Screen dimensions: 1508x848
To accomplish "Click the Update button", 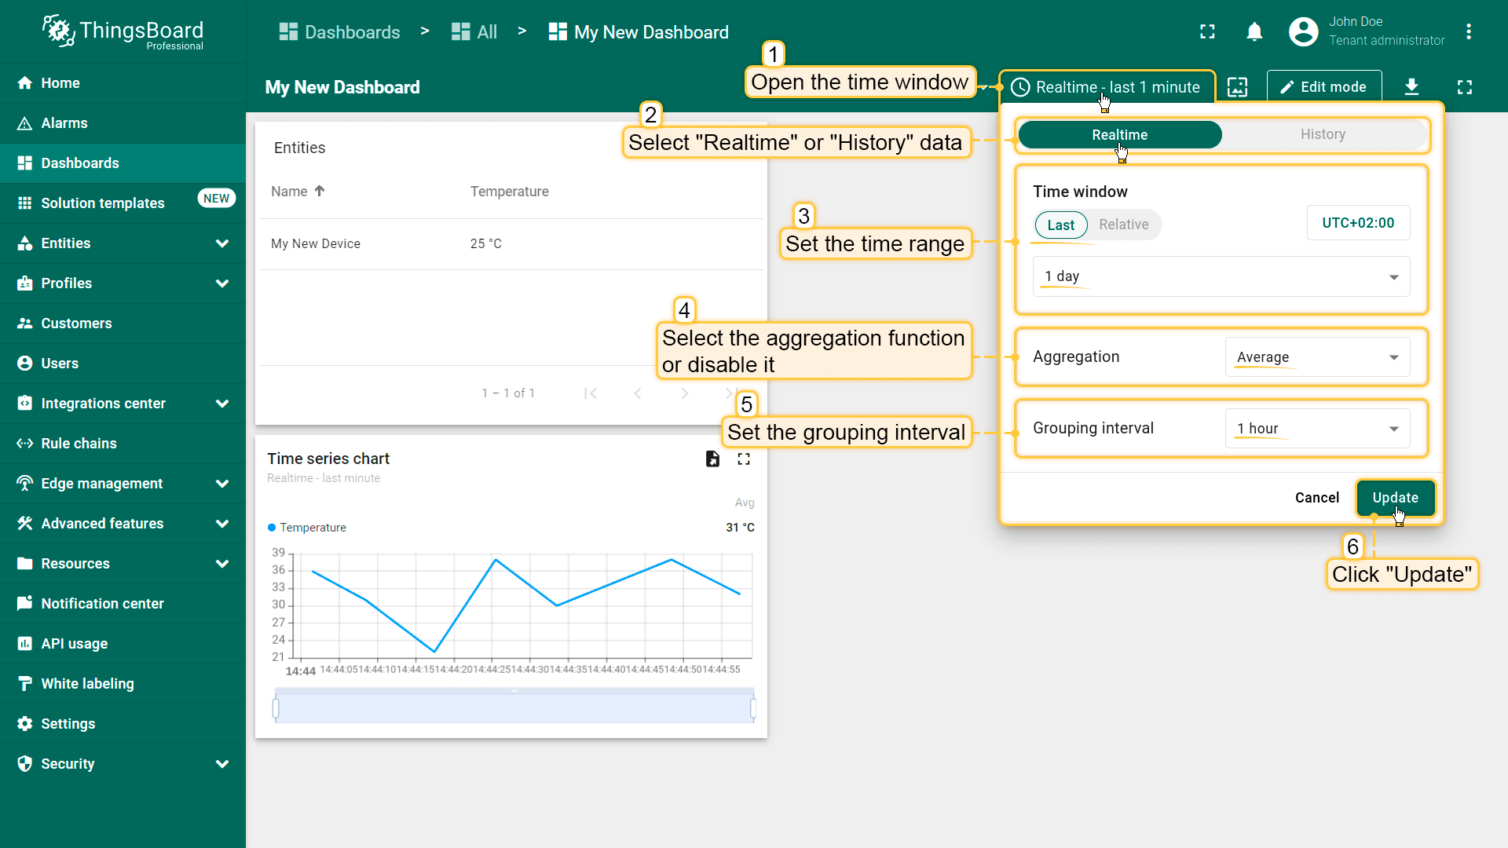I will [x=1395, y=498].
